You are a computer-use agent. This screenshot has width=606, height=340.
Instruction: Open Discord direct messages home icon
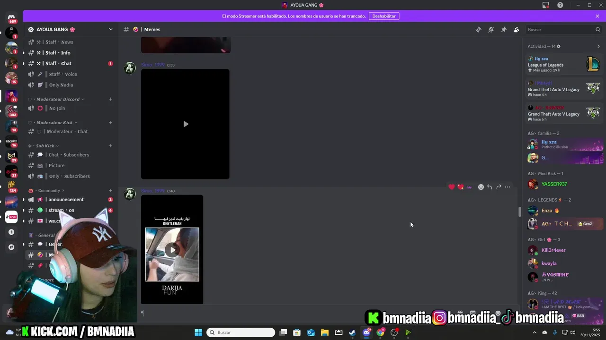[x=11, y=18]
